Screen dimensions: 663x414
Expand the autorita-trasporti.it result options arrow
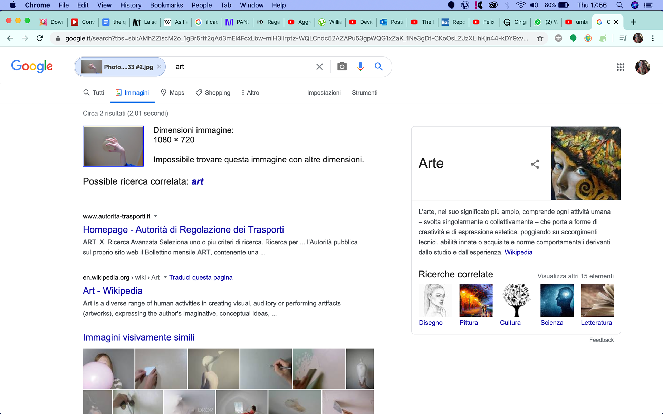pos(156,216)
